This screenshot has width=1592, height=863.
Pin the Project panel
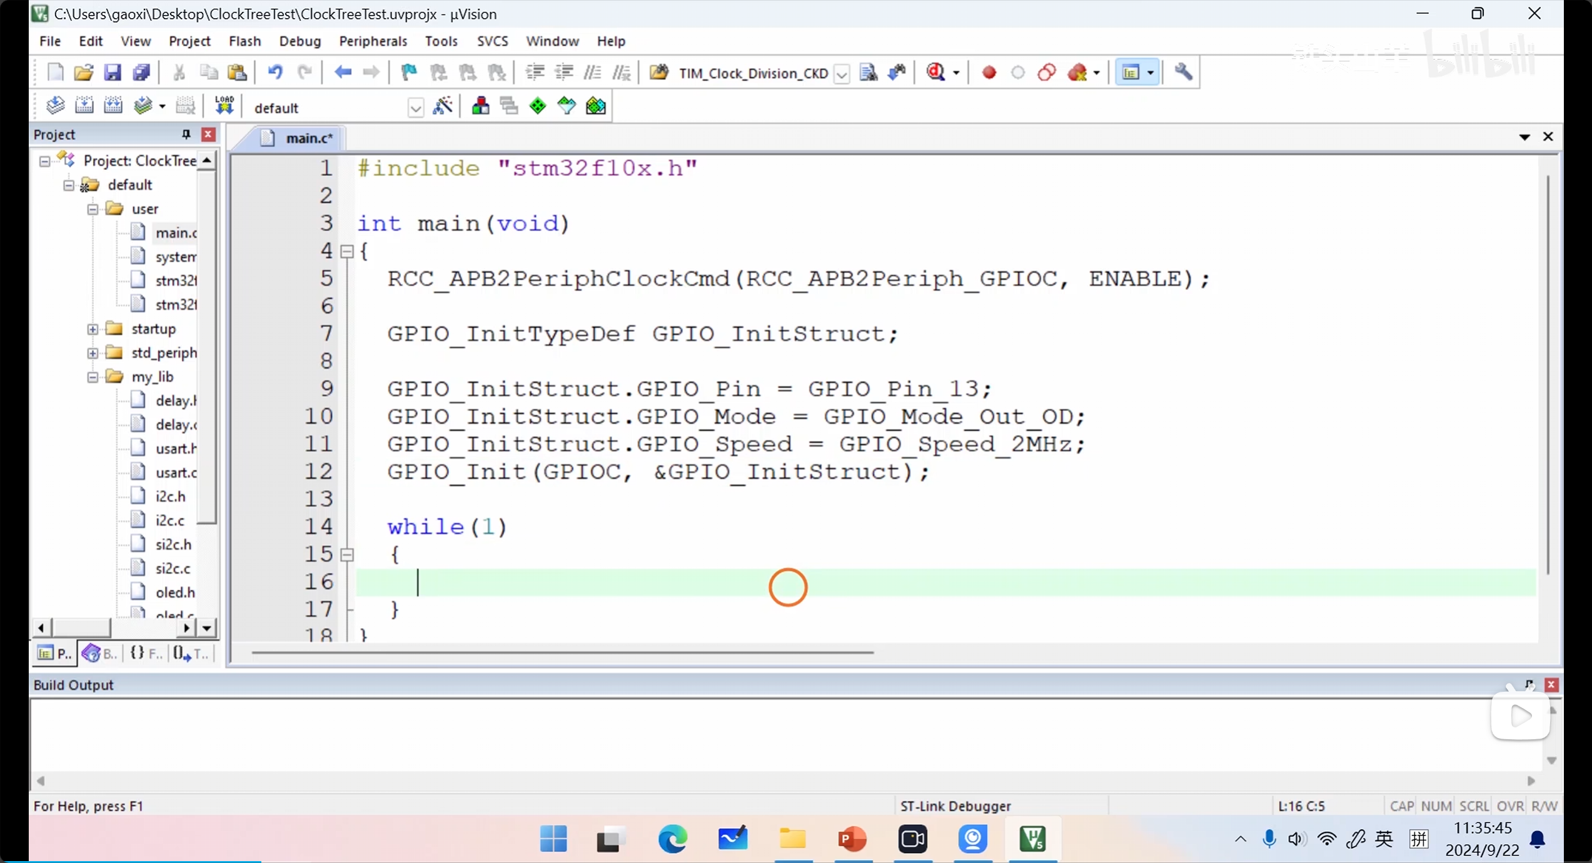tap(186, 134)
